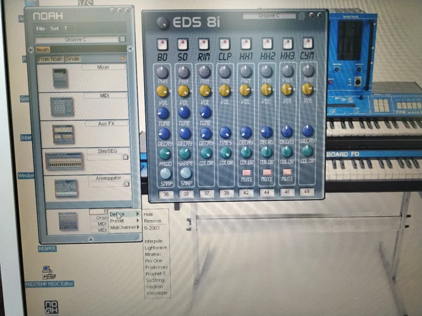Select Minimax from the device list
The height and width of the screenshot is (316, 422).
pyautogui.click(x=153, y=254)
